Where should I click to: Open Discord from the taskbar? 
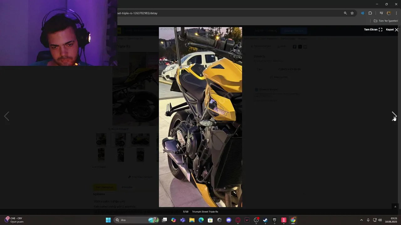(229, 220)
